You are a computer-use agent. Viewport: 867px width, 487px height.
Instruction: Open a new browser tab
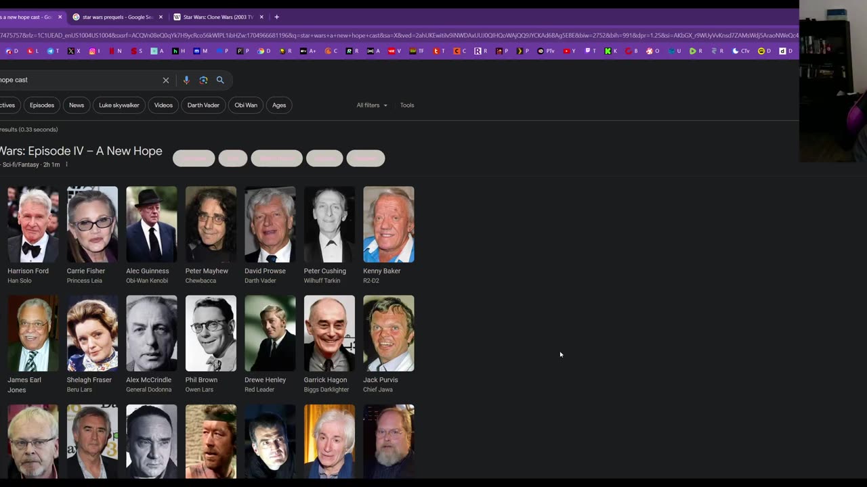point(276,17)
